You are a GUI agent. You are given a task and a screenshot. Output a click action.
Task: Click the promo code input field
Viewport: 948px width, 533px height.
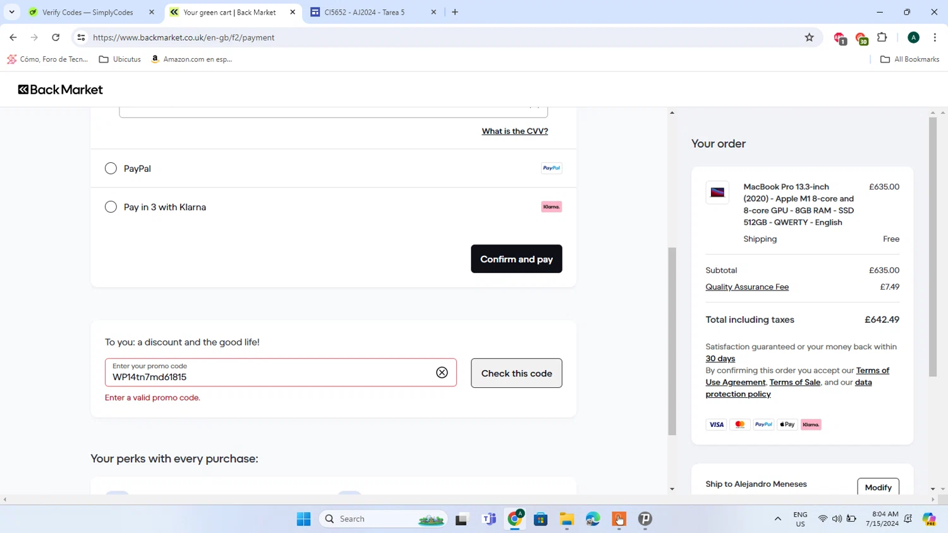click(281, 373)
